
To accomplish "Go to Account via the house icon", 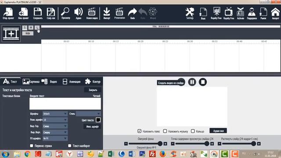I will pos(275,13).
